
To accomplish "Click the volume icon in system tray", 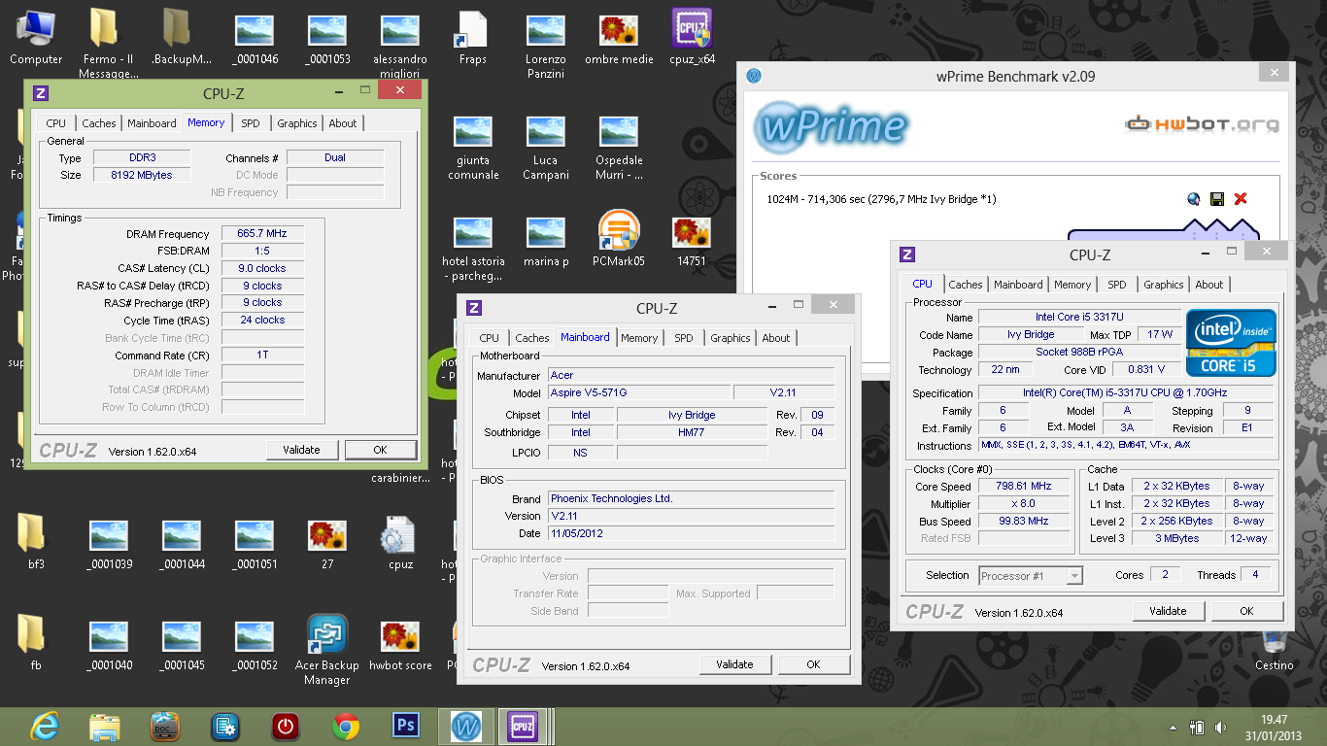I will pyautogui.click(x=1221, y=728).
